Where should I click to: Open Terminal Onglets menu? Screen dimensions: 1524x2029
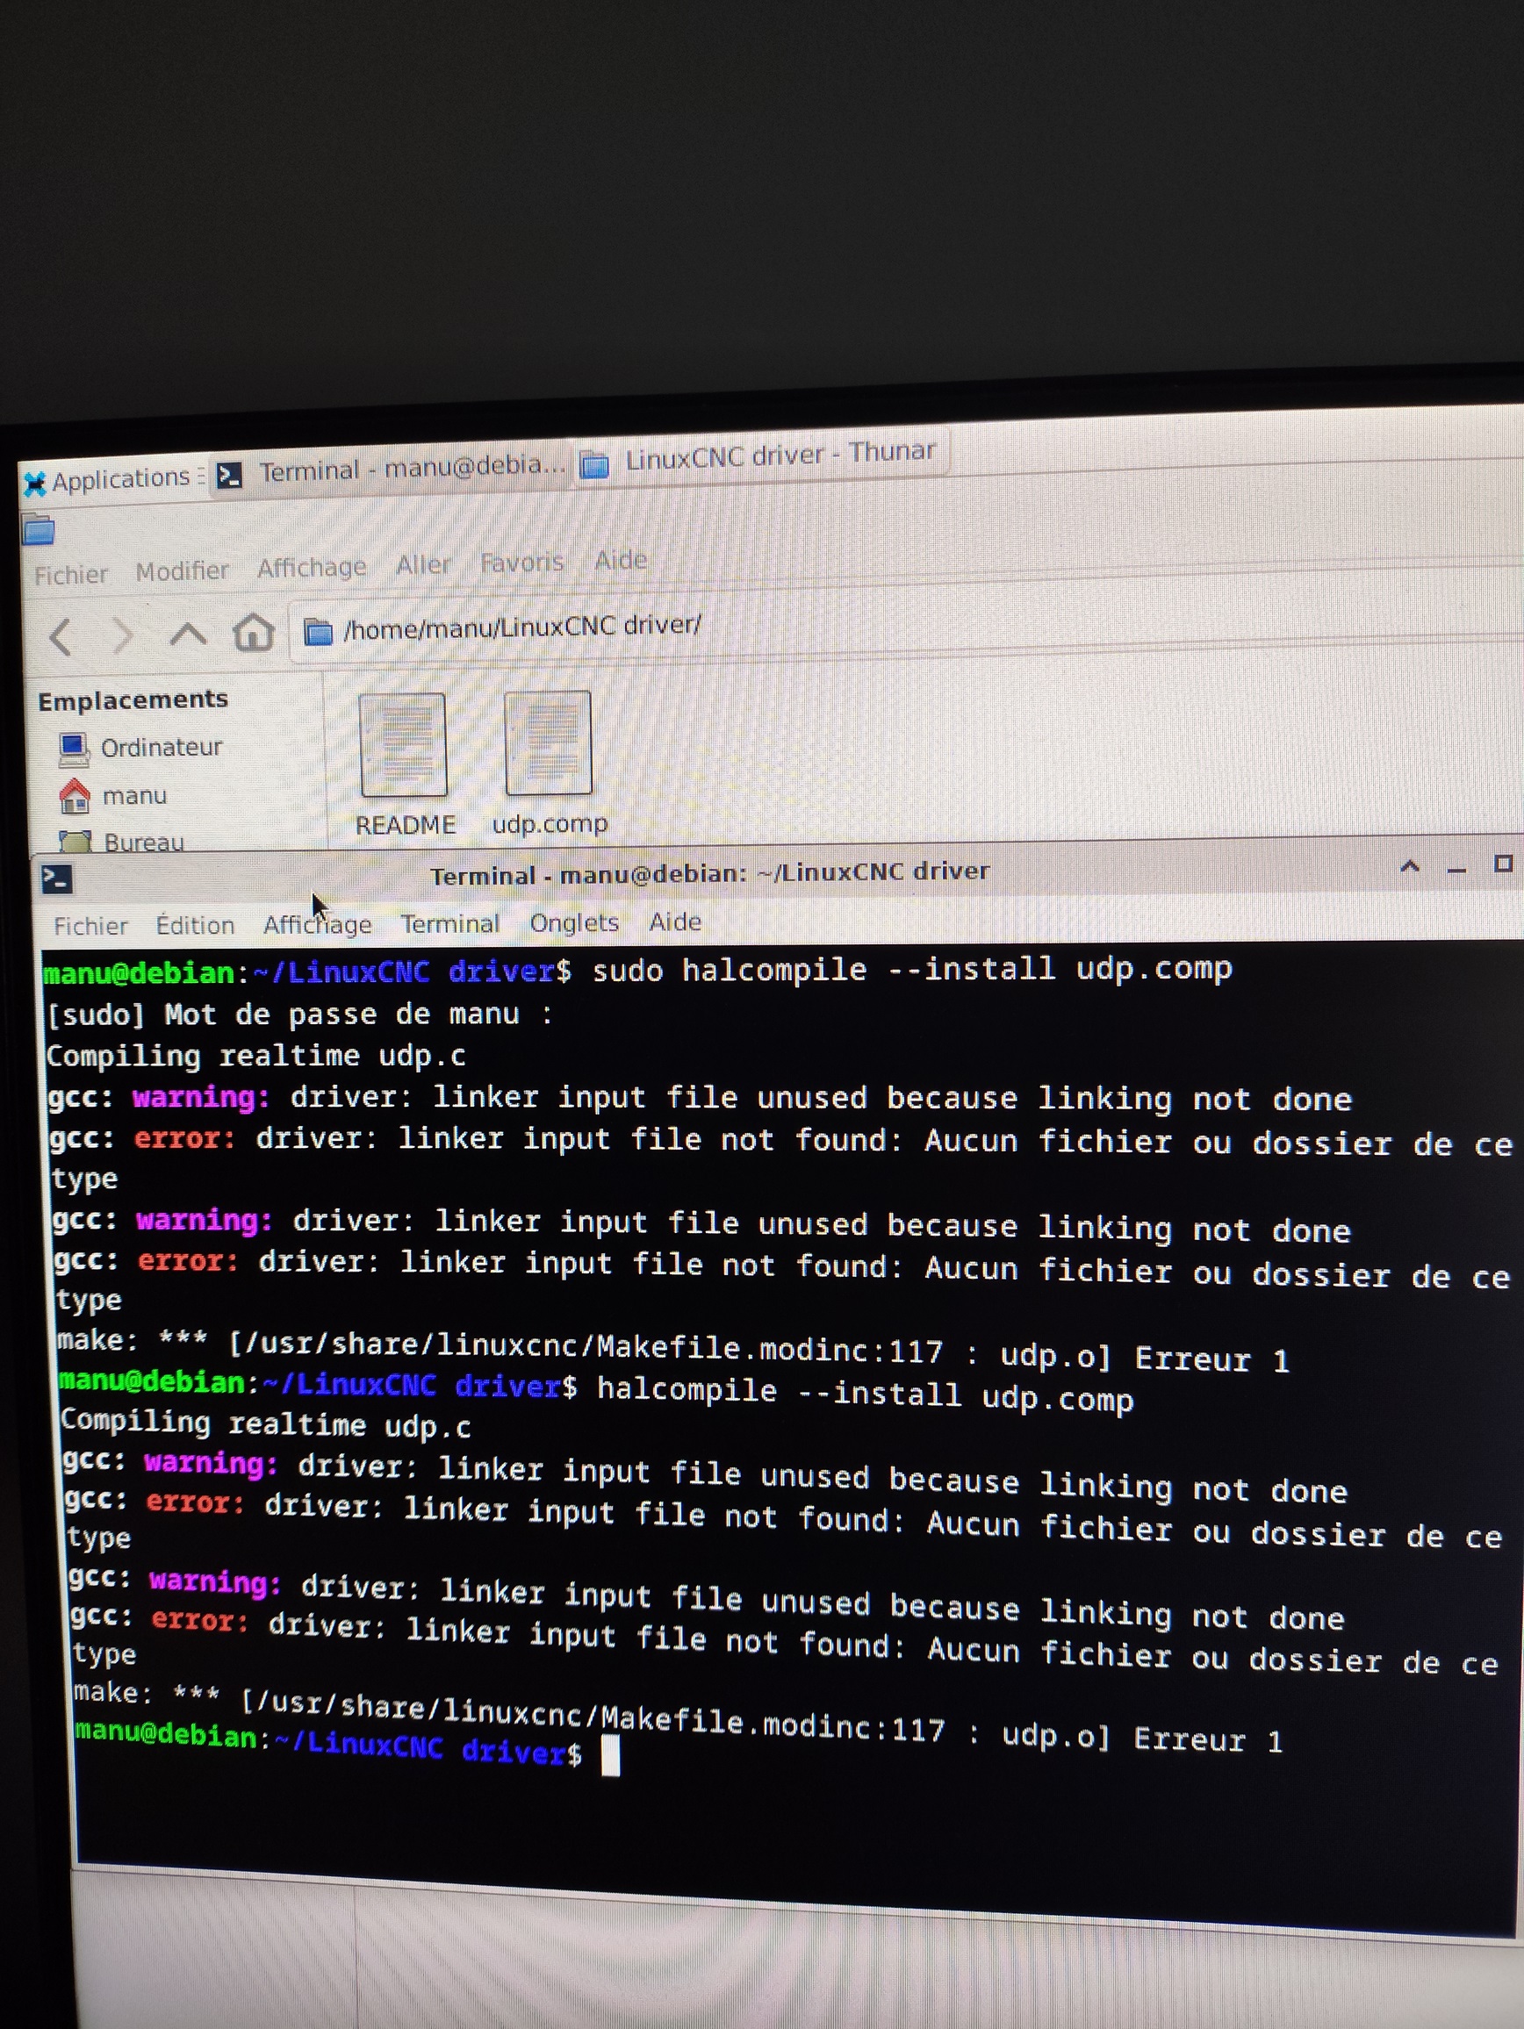click(574, 921)
